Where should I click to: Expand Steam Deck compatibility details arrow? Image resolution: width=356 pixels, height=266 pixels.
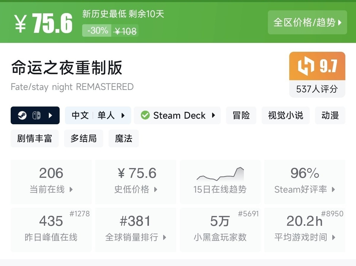tap(213, 115)
